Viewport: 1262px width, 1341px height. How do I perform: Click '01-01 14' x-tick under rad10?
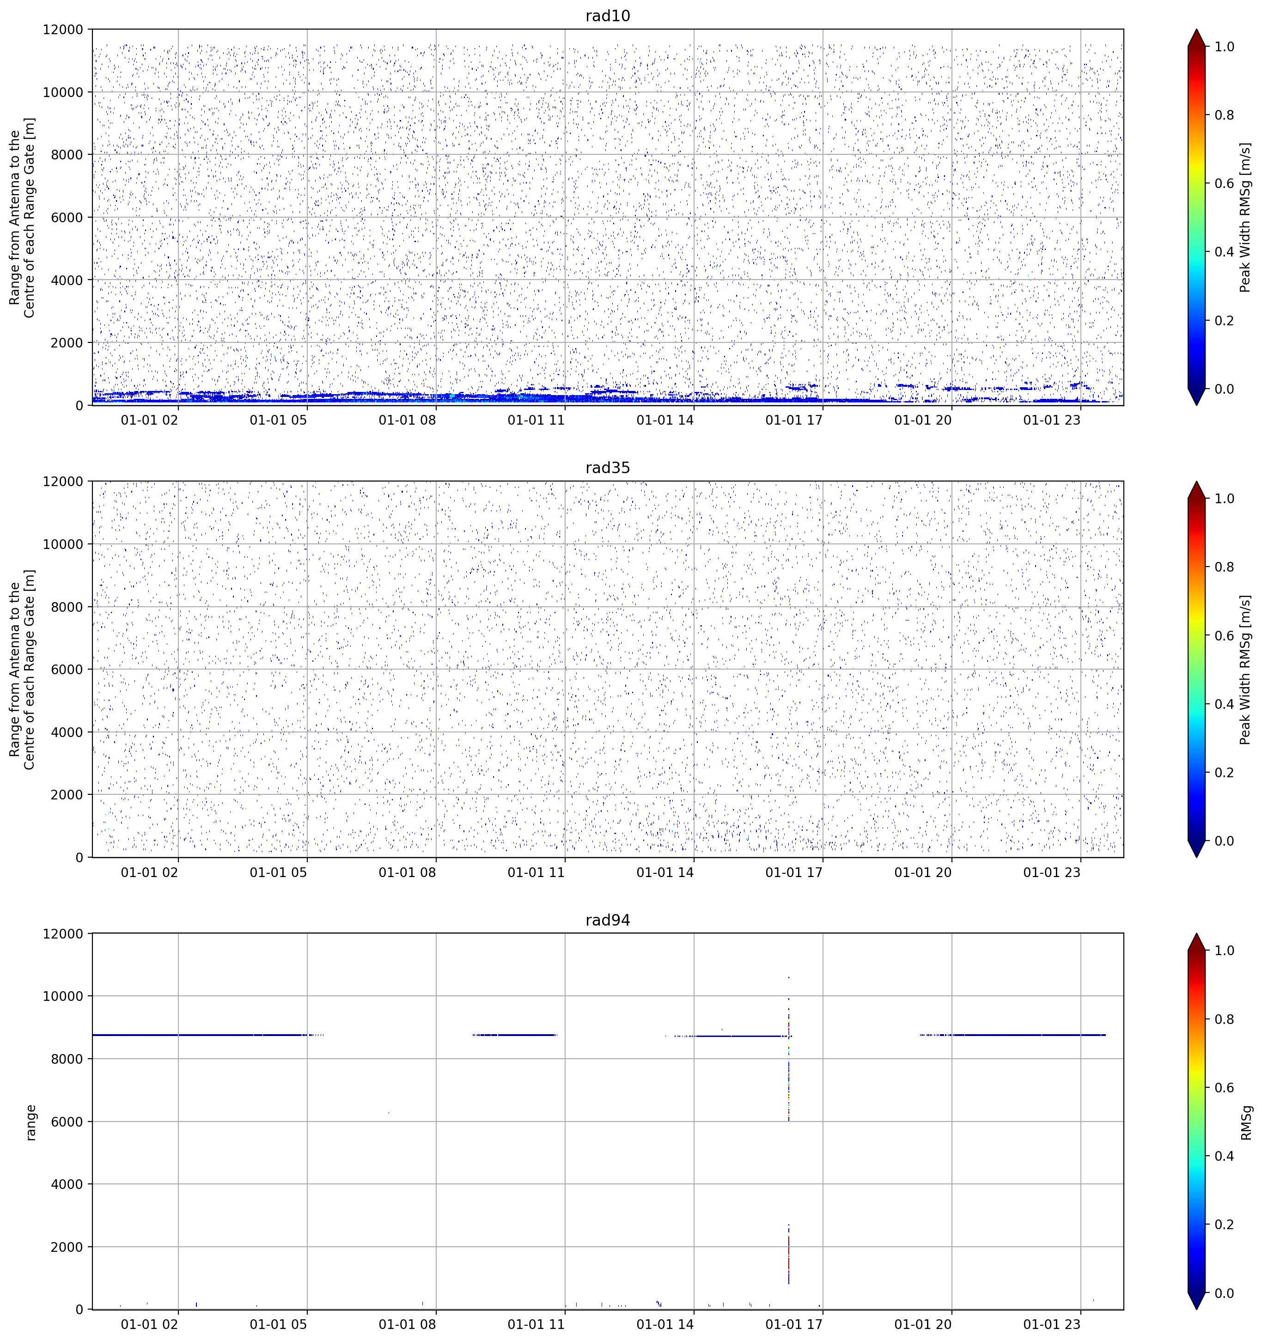click(665, 420)
